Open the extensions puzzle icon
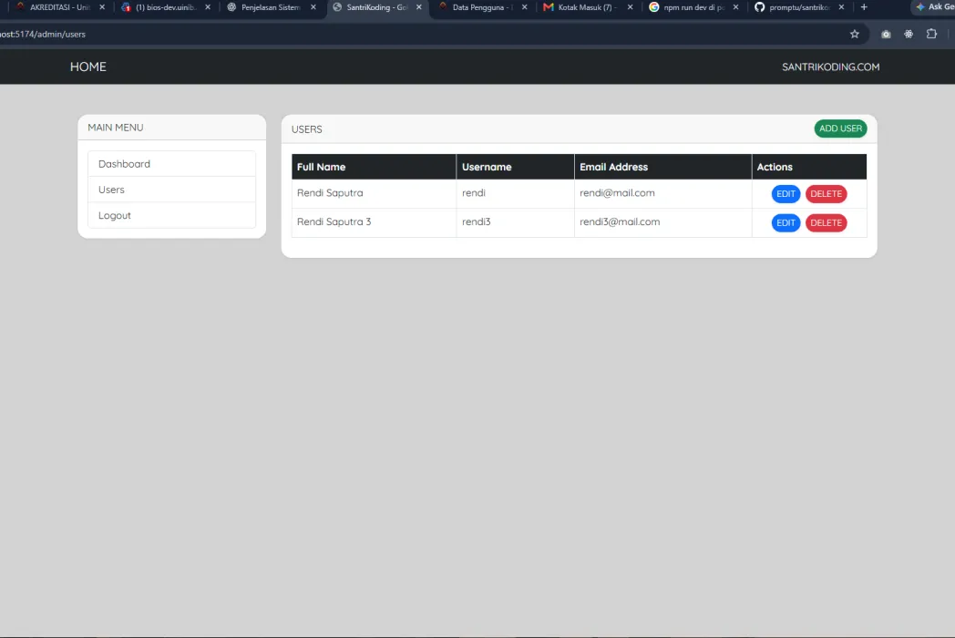 click(931, 34)
